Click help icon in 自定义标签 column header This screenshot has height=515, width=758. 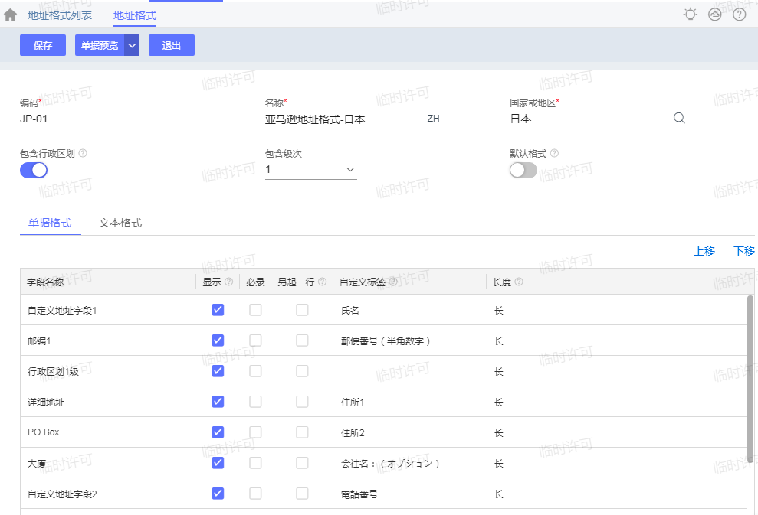pyautogui.click(x=393, y=282)
